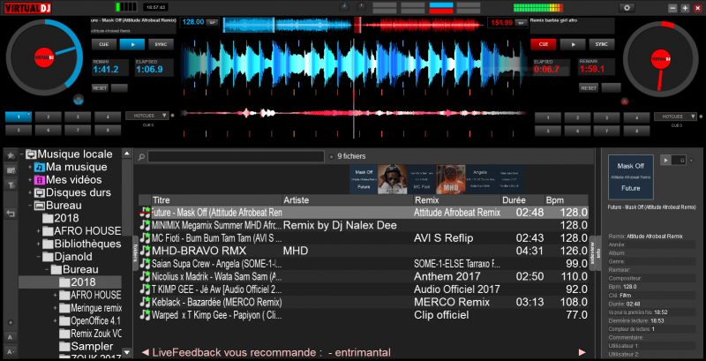Click the right deck's red CUE button
The width and height of the screenshot is (706, 361).
tap(544, 44)
